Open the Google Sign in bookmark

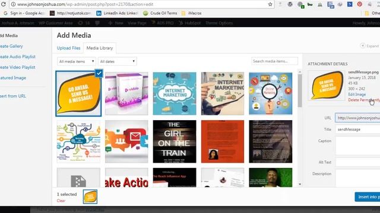(x=24, y=13)
